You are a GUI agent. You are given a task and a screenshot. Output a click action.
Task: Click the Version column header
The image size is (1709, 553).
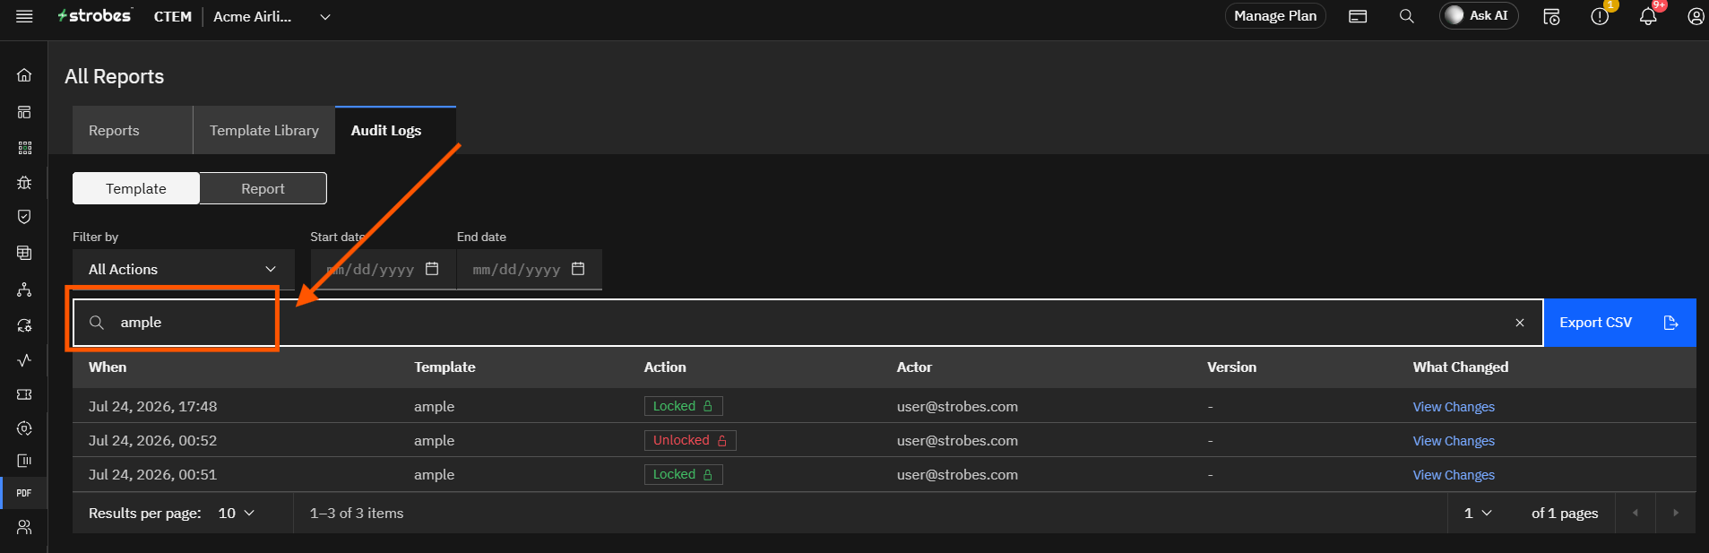[x=1231, y=367]
